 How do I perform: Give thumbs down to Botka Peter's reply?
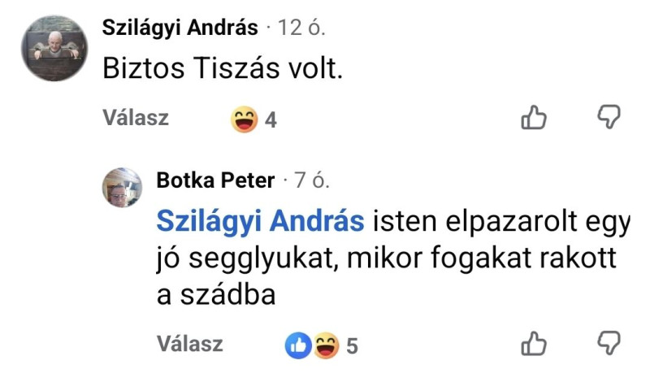[609, 343]
